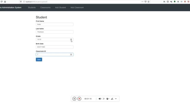Save the student form
Screen dimensions: 190x107
point(39,59)
